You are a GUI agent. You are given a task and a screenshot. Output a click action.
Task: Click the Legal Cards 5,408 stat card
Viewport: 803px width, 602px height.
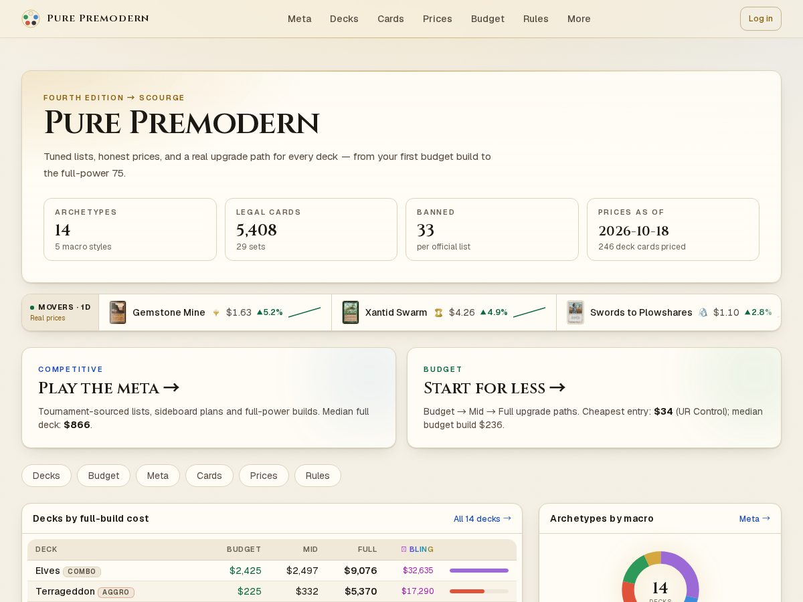tap(311, 229)
